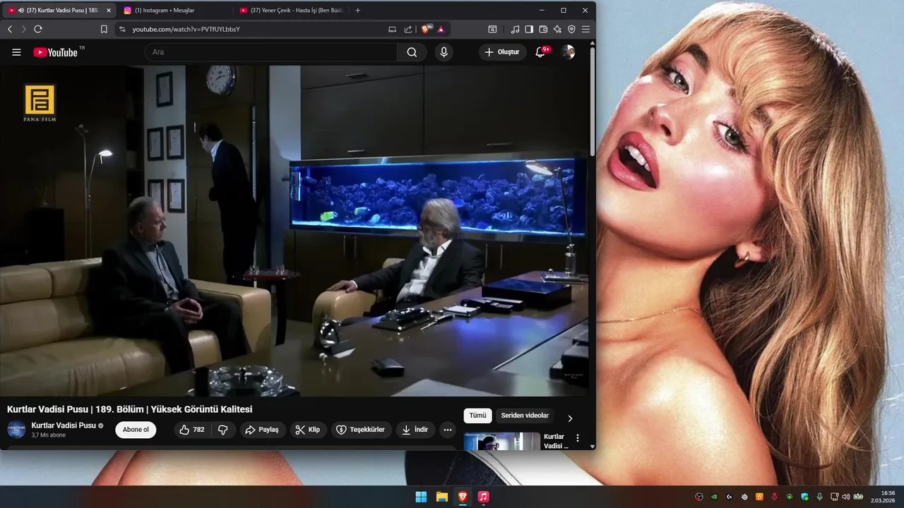
Task: Click the share-page icon in the address bar
Action: tap(408, 29)
